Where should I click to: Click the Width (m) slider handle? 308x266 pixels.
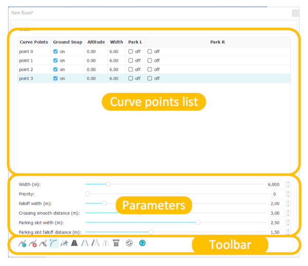pyautogui.click(x=108, y=184)
